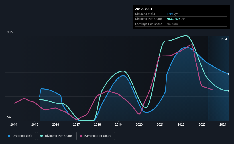Toggle the Earnings Per Share legend button

click(x=95, y=136)
